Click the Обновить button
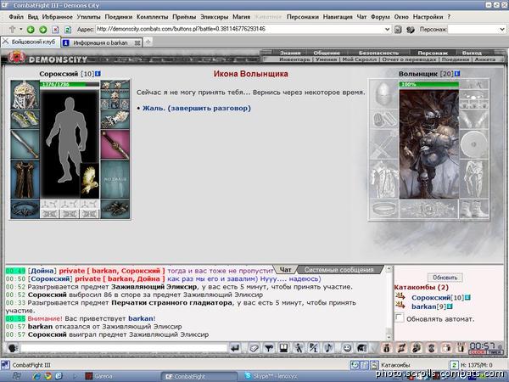509x382 pixels. click(x=445, y=278)
